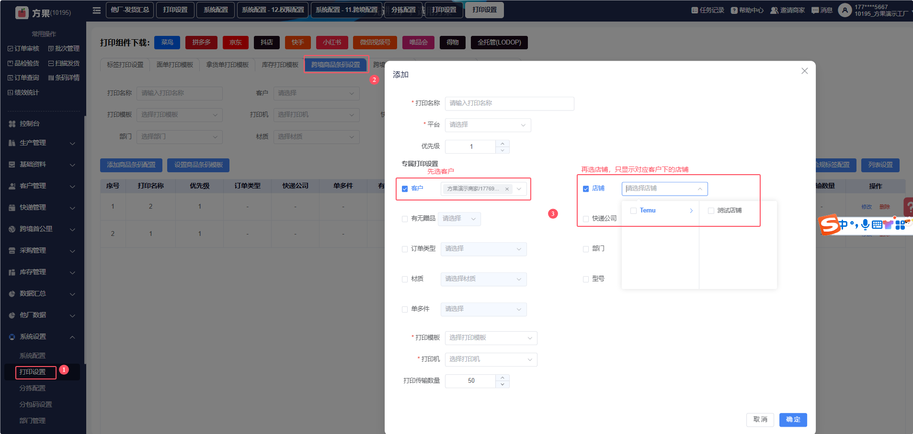The width and height of the screenshot is (913, 434).
Task: Open 他厂-发货汇总 top tab
Action: (130, 10)
